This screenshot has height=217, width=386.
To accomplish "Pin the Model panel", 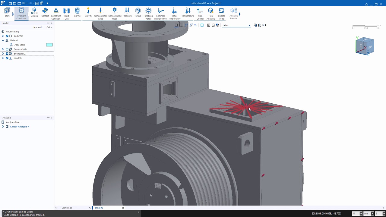I will (52, 23).
